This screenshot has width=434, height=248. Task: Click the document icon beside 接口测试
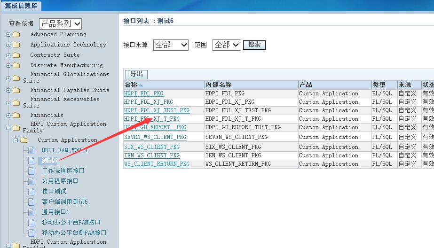point(32,192)
